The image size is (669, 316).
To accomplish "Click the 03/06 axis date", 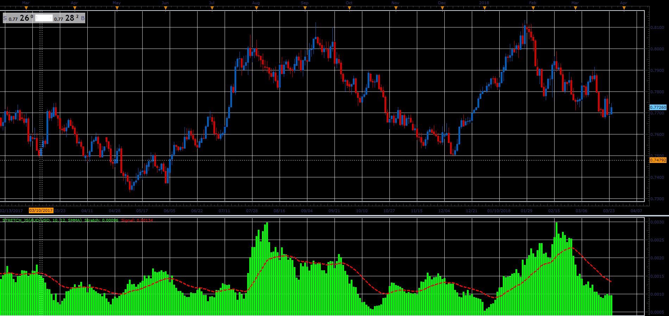I will pyautogui.click(x=581, y=211).
